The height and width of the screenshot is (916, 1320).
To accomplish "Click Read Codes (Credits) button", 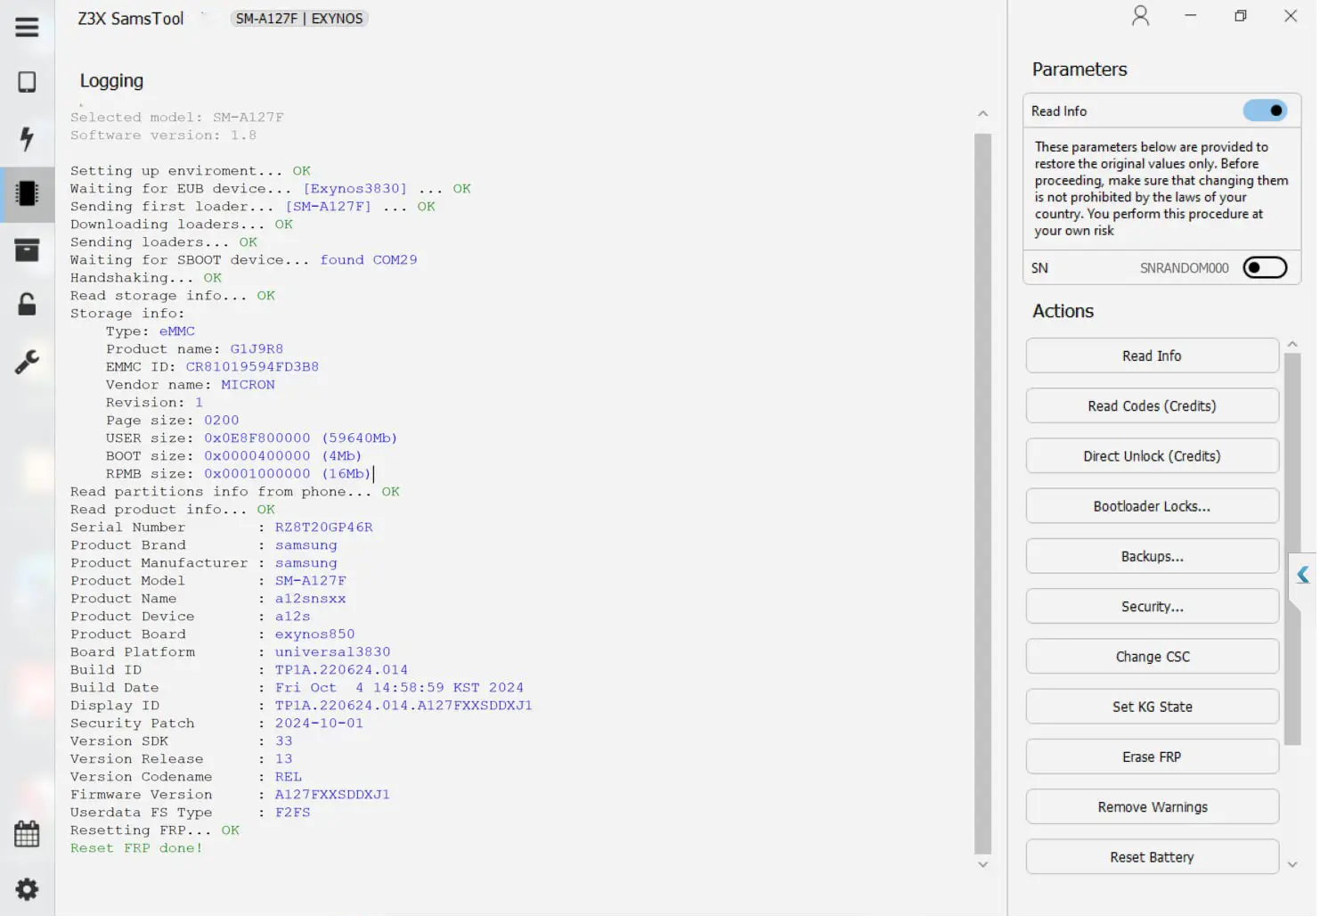I will 1152,405.
